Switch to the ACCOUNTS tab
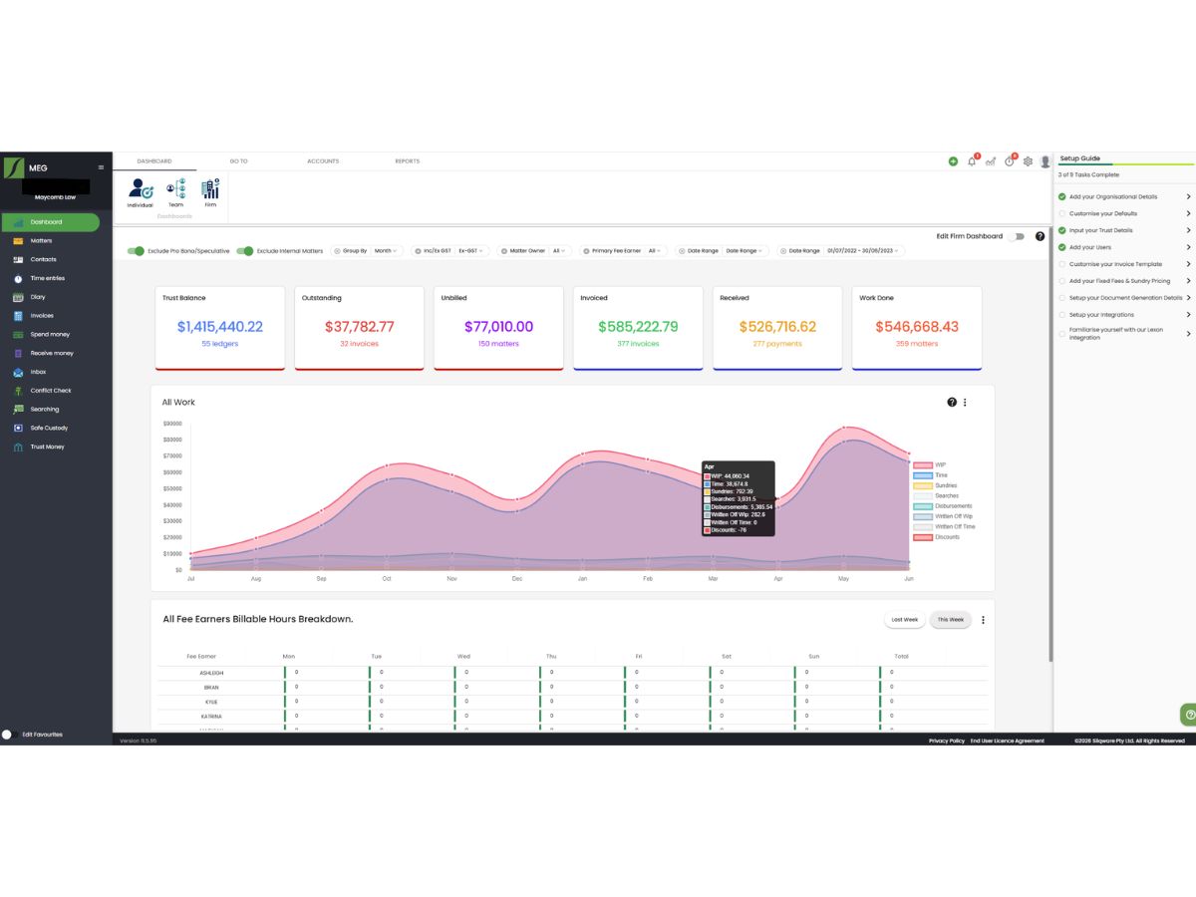Image resolution: width=1196 pixels, height=897 pixels. (x=323, y=161)
